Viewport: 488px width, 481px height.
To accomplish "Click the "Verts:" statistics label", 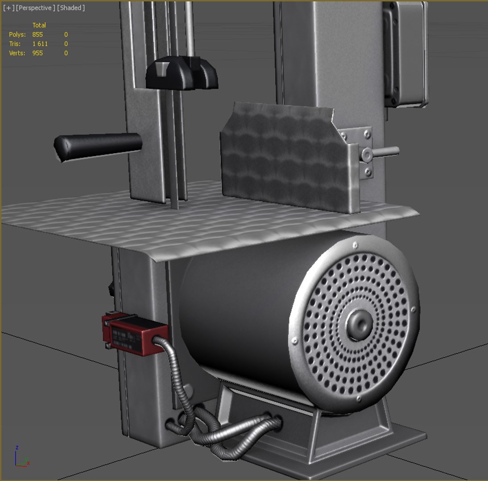I will tap(17, 53).
